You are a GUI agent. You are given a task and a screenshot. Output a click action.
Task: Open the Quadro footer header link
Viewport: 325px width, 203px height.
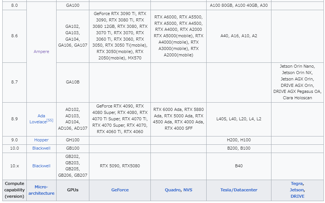coord(172,190)
